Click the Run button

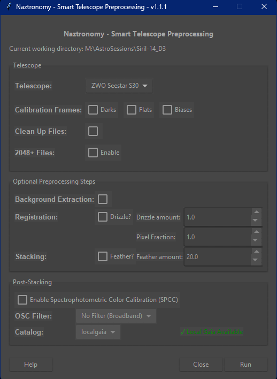246,364
